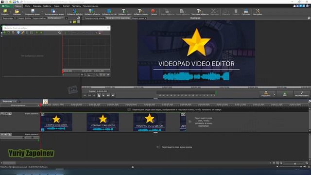Click the Добавить файл(ы) icon
The image size is (311, 175).
click(x=74, y=11)
